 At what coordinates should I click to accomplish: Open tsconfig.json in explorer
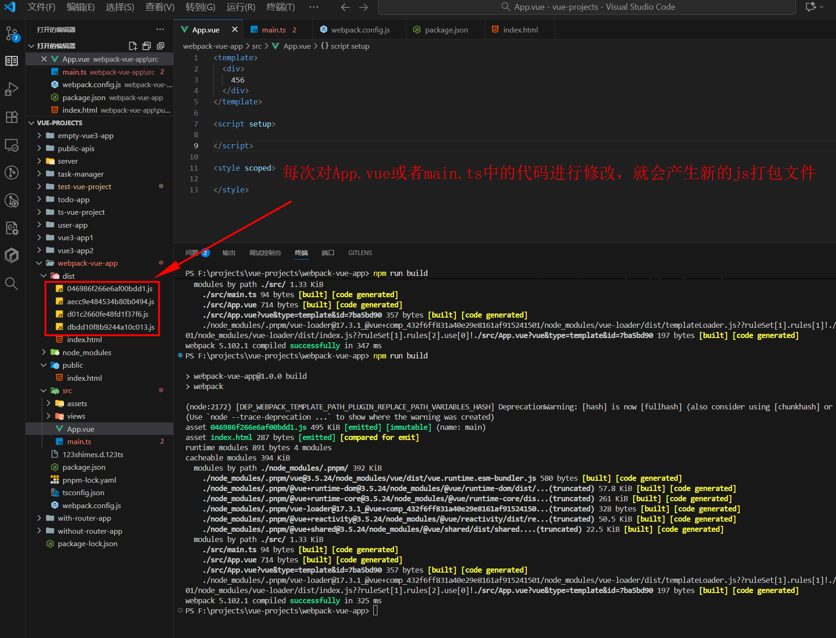tap(83, 492)
